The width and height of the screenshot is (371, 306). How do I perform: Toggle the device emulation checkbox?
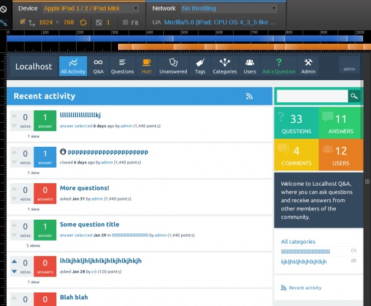point(23,22)
